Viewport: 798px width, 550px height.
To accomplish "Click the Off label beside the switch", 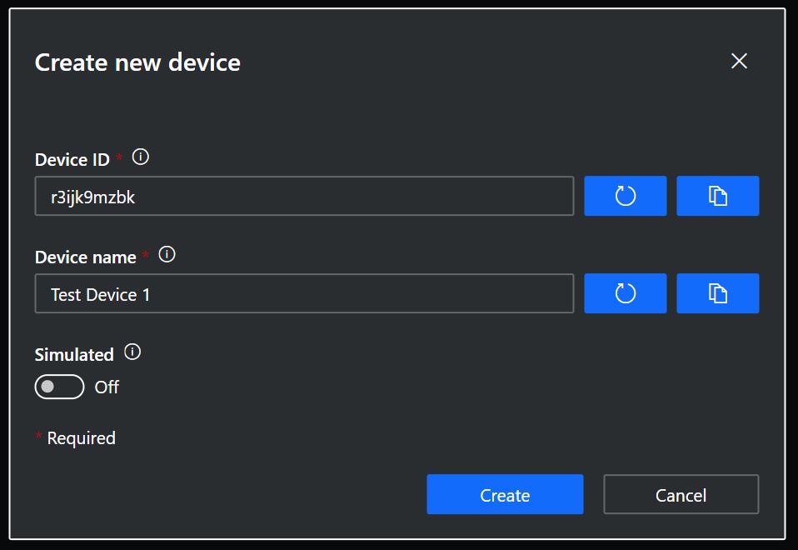I will coord(107,387).
